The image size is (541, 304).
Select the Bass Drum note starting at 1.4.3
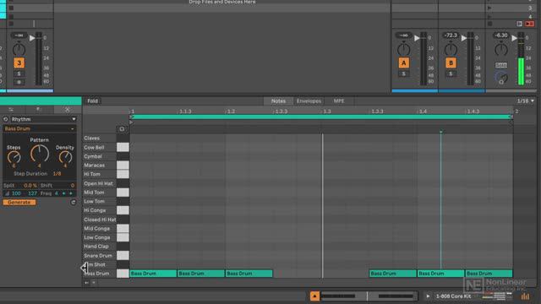coord(489,274)
